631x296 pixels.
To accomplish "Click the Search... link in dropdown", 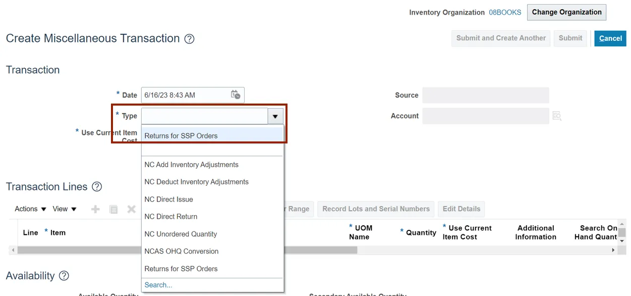I will click(158, 285).
